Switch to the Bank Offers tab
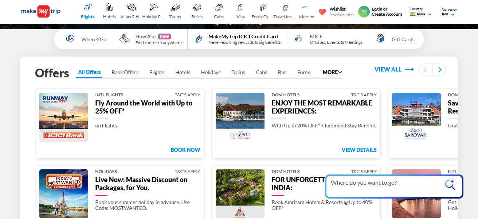478x219 pixels. 125,72
